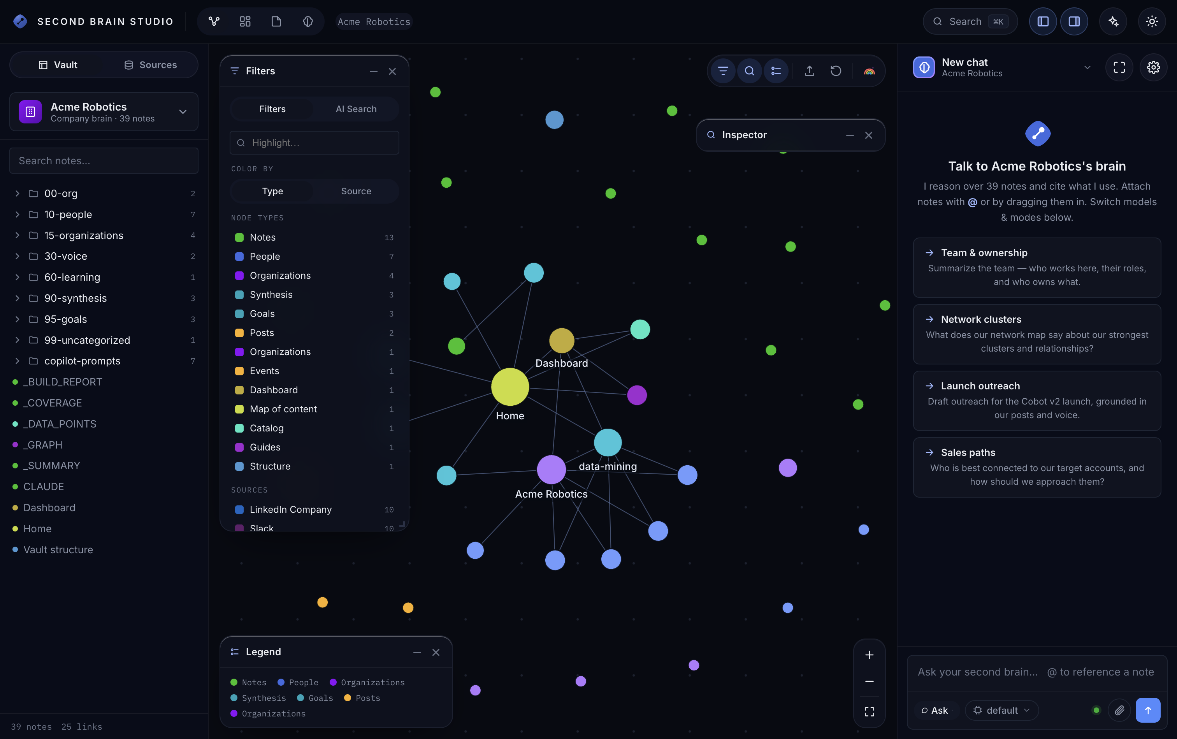
Task: Click the Highlight input field
Action: 314,143
